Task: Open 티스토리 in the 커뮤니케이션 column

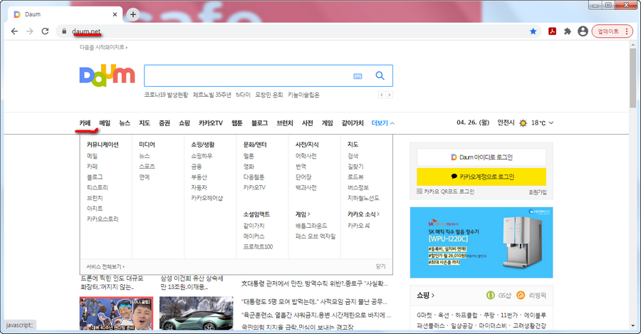Action: click(98, 187)
